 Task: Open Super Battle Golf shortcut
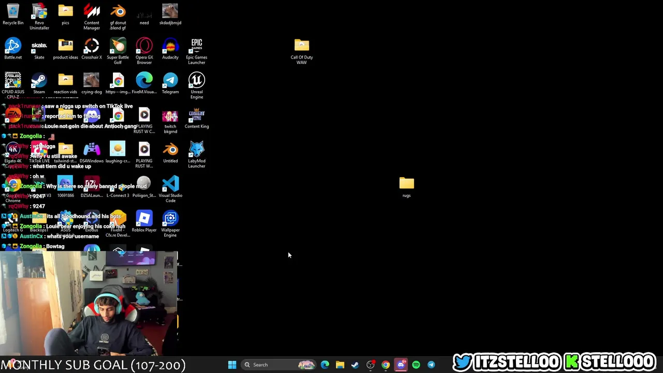(x=118, y=51)
